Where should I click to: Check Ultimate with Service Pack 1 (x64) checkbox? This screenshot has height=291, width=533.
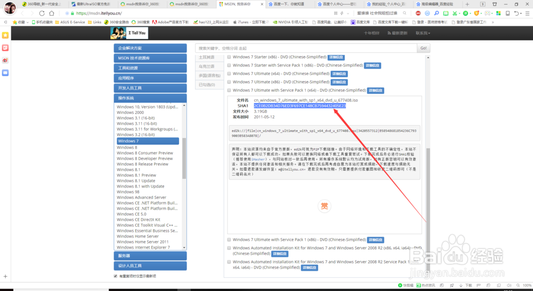click(x=229, y=91)
